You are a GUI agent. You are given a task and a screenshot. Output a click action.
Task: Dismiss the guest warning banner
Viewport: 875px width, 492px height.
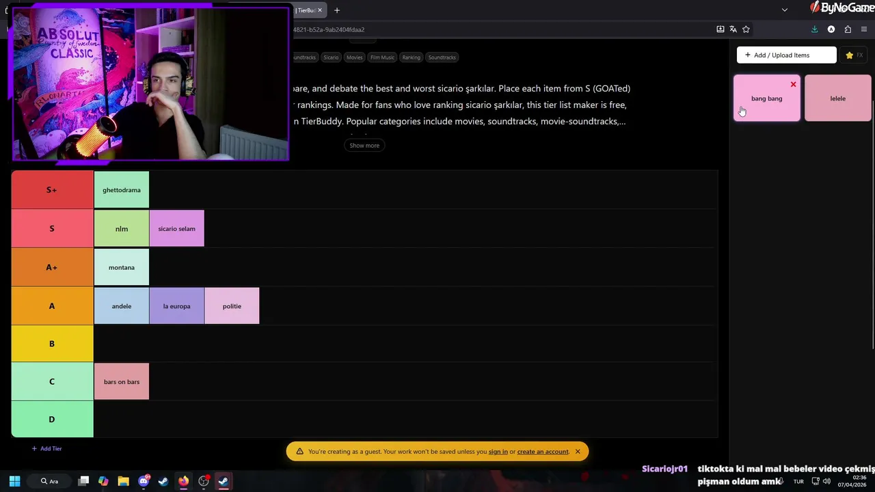[x=578, y=452]
